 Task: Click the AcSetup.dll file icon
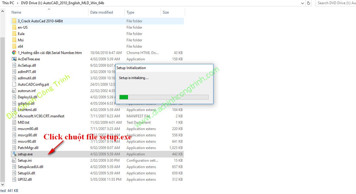pos(14,65)
